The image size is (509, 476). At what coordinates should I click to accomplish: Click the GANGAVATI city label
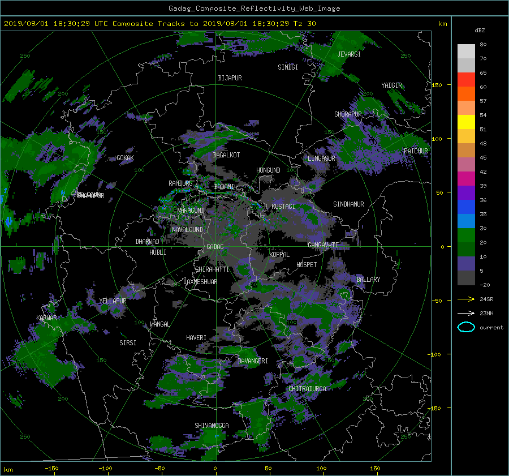click(x=323, y=245)
